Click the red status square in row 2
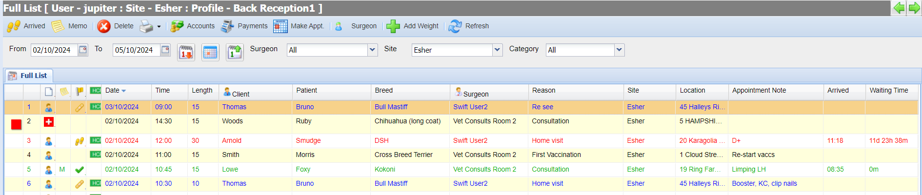The height and width of the screenshot is (195, 922). [x=16, y=124]
